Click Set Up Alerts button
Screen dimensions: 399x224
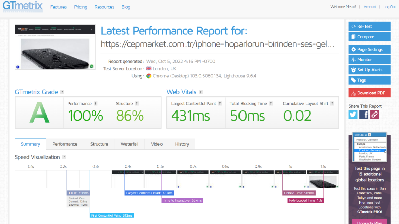[x=369, y=70]
